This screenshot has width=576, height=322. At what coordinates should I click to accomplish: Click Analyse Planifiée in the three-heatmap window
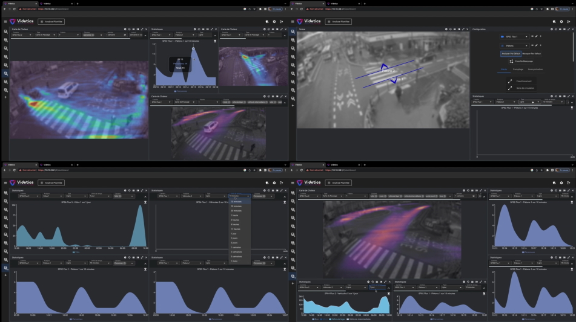[x=51, y=22]
